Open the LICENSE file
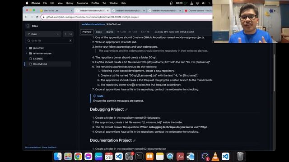 point(38,59)
